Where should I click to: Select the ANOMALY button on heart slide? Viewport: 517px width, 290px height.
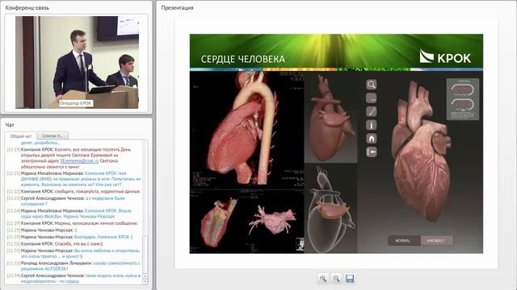pyautogui.click(x=436, y=241)
